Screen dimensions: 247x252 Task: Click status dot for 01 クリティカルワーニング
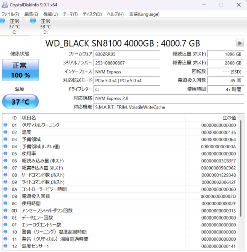click(x=5, y=125)
